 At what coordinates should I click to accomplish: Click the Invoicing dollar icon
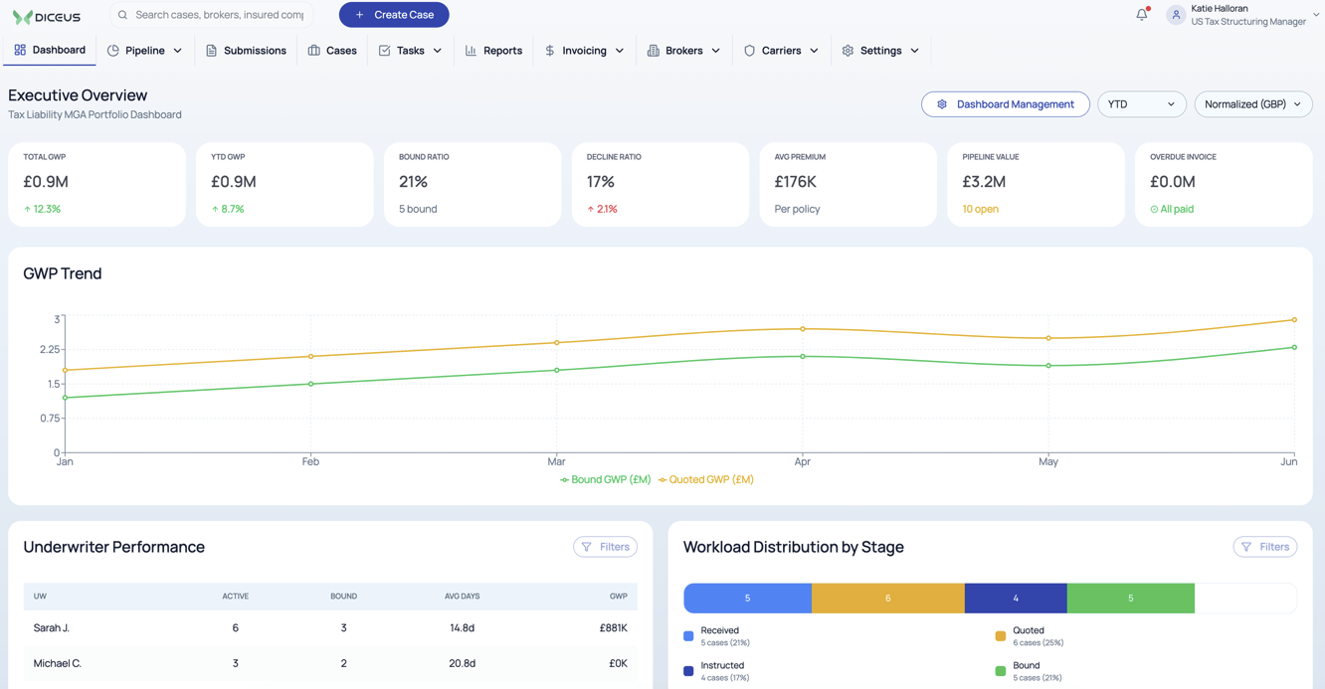click(550, 51)
